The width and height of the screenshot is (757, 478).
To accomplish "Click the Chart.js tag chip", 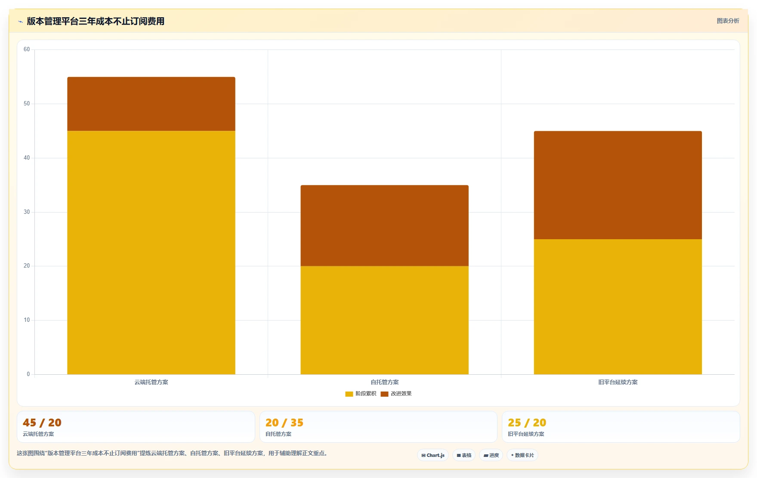I will click(433, 455).
